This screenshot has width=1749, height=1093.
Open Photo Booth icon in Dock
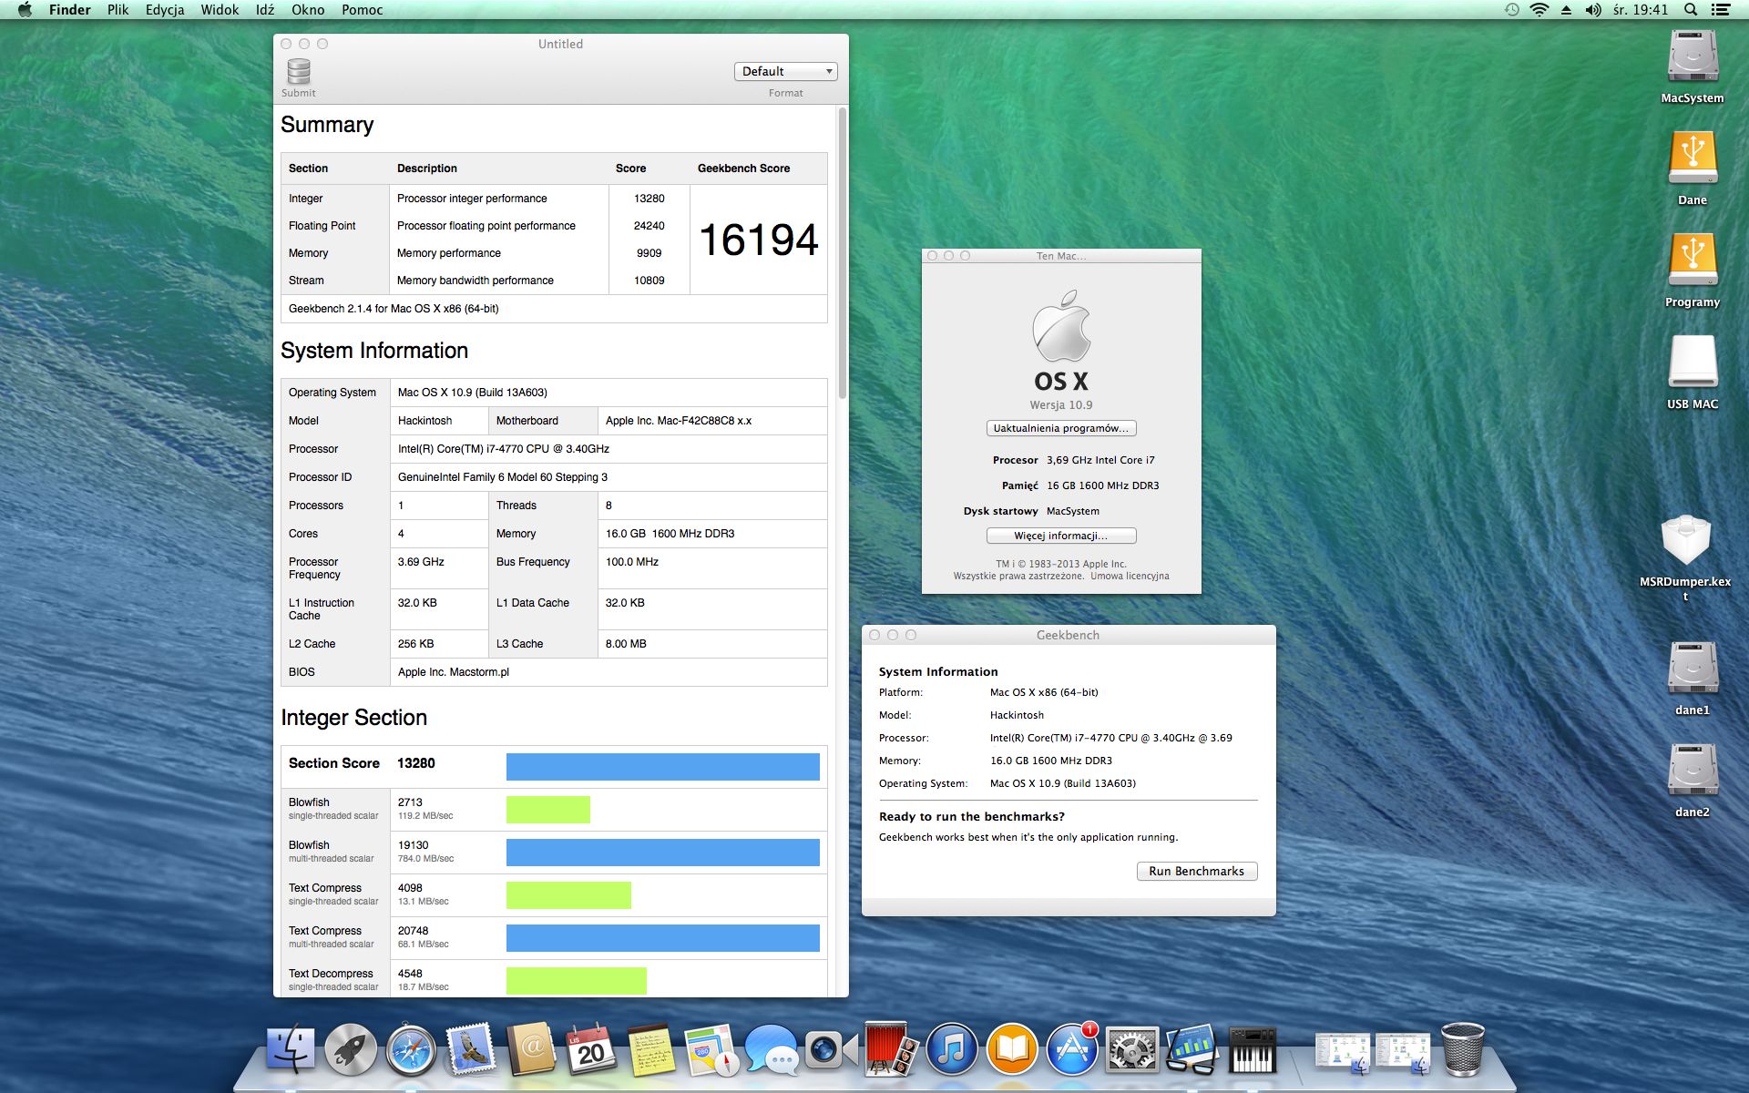click(891, 1048)
